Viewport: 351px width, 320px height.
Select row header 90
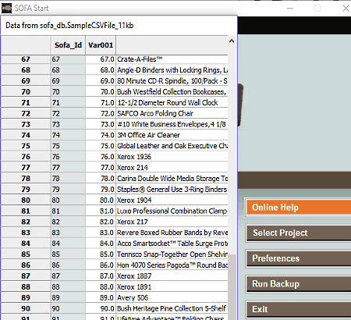pos(26,308)
